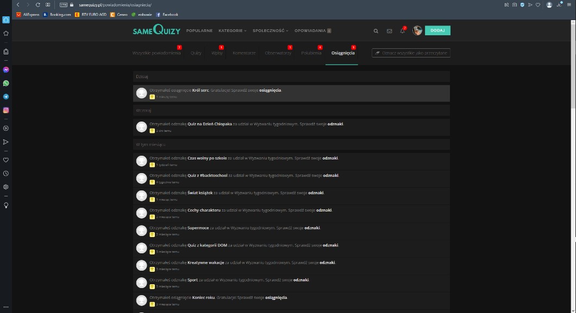Click the search magnifier icon

point(375,31)
